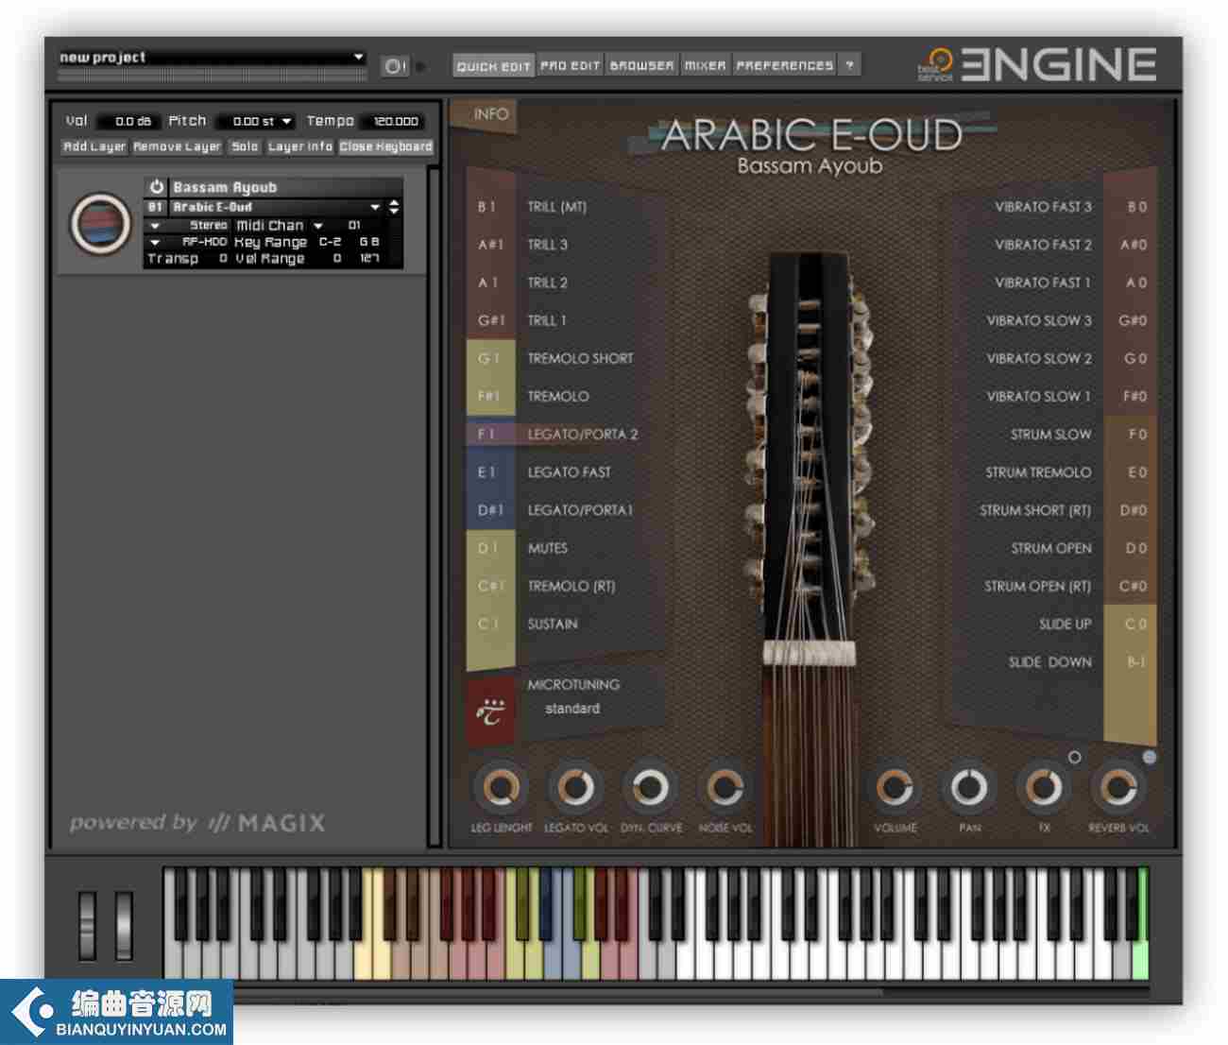Toggle the blue dot above Reverb Vol
The image size is (1228, 1045).
coord(1149,757)
